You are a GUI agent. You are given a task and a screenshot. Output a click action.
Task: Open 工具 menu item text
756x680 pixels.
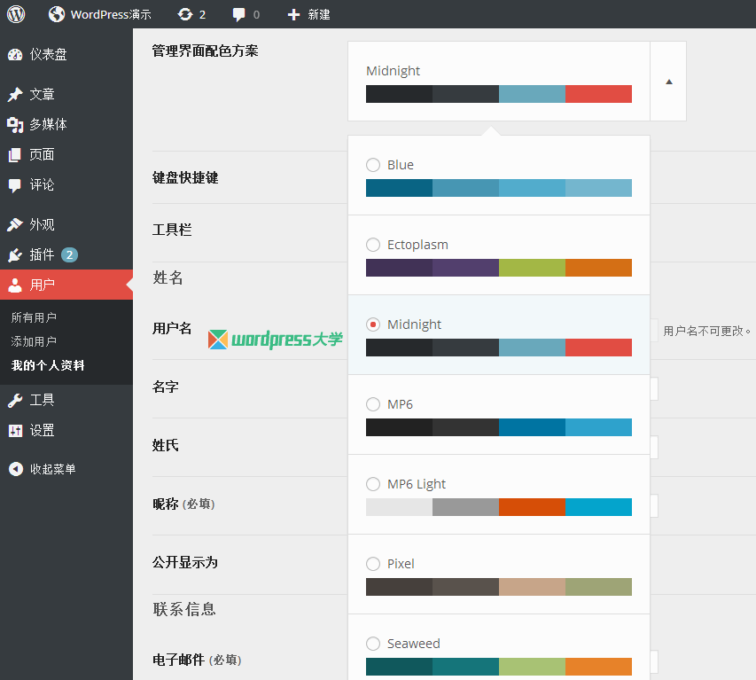42,400
